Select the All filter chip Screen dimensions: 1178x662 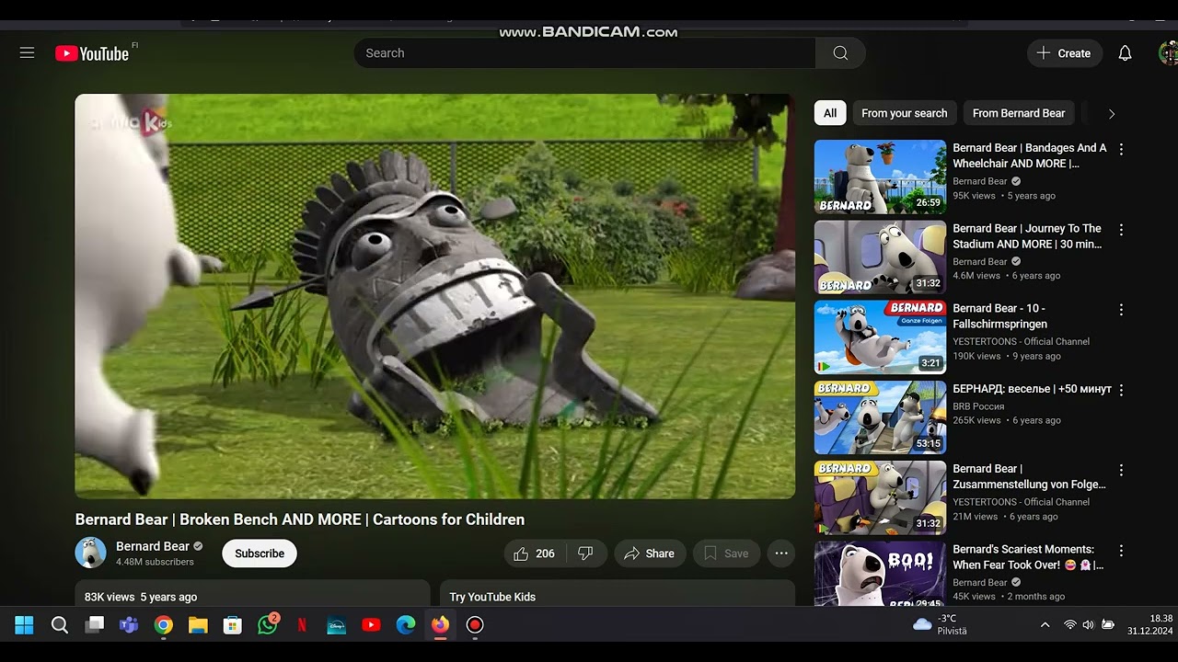830,113
